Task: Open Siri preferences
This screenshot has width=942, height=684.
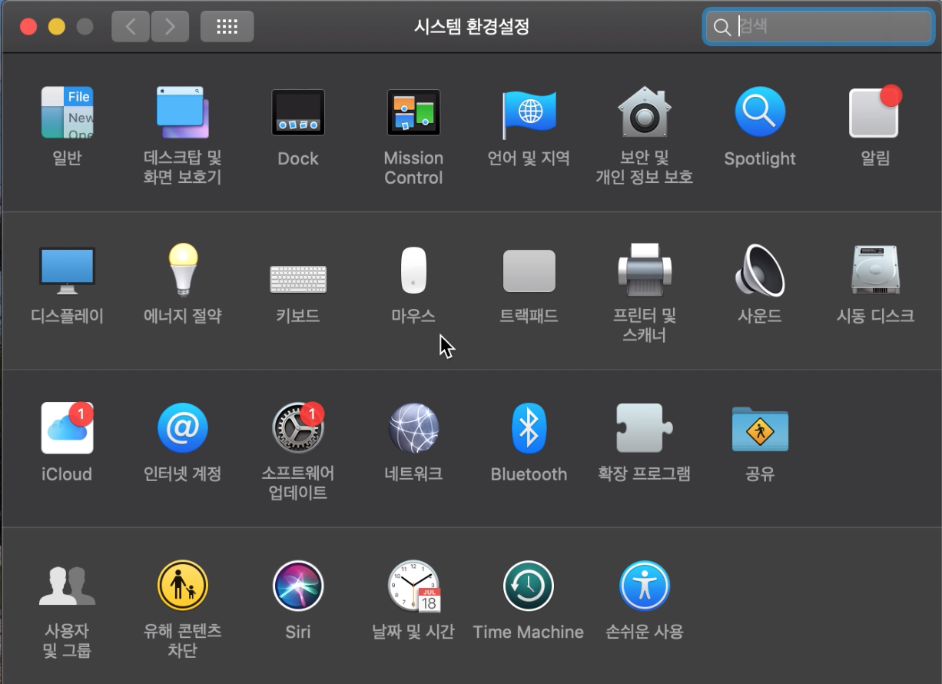Action: point(298,586)
